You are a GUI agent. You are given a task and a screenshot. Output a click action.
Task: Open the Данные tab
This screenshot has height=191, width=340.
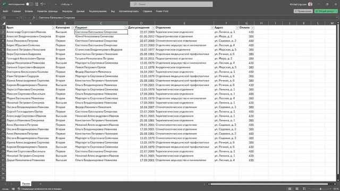pos(80,11)
